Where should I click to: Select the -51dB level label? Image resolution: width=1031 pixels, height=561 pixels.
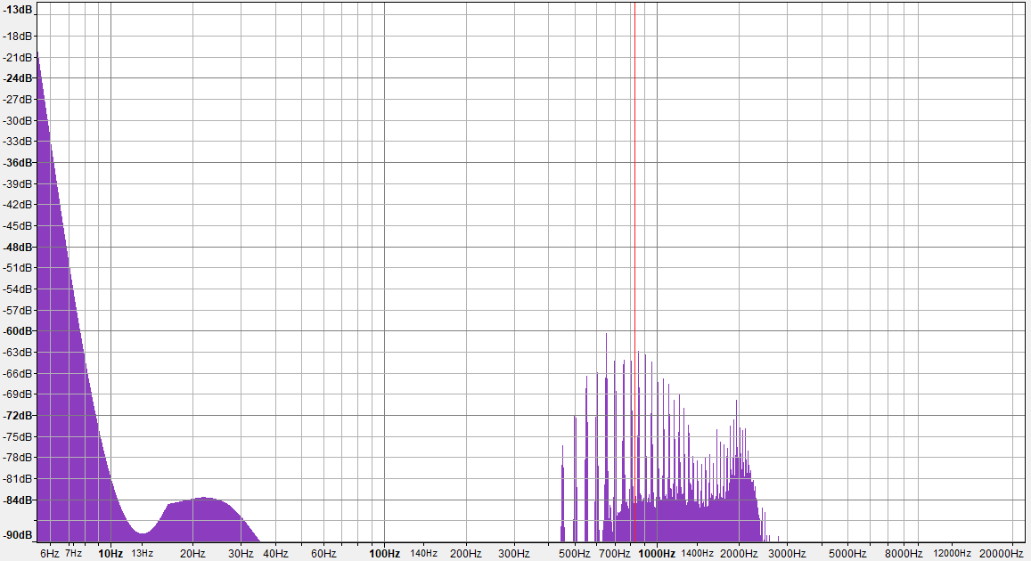pos(18,267)
